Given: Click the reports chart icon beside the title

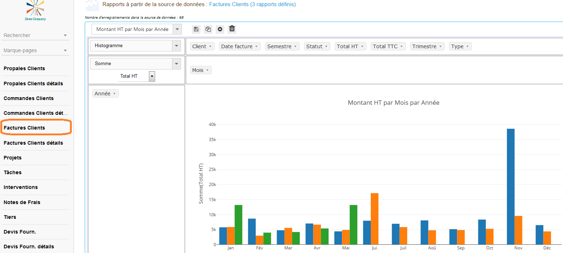Looking at the screenshot, I should click(x=92, y=5).
